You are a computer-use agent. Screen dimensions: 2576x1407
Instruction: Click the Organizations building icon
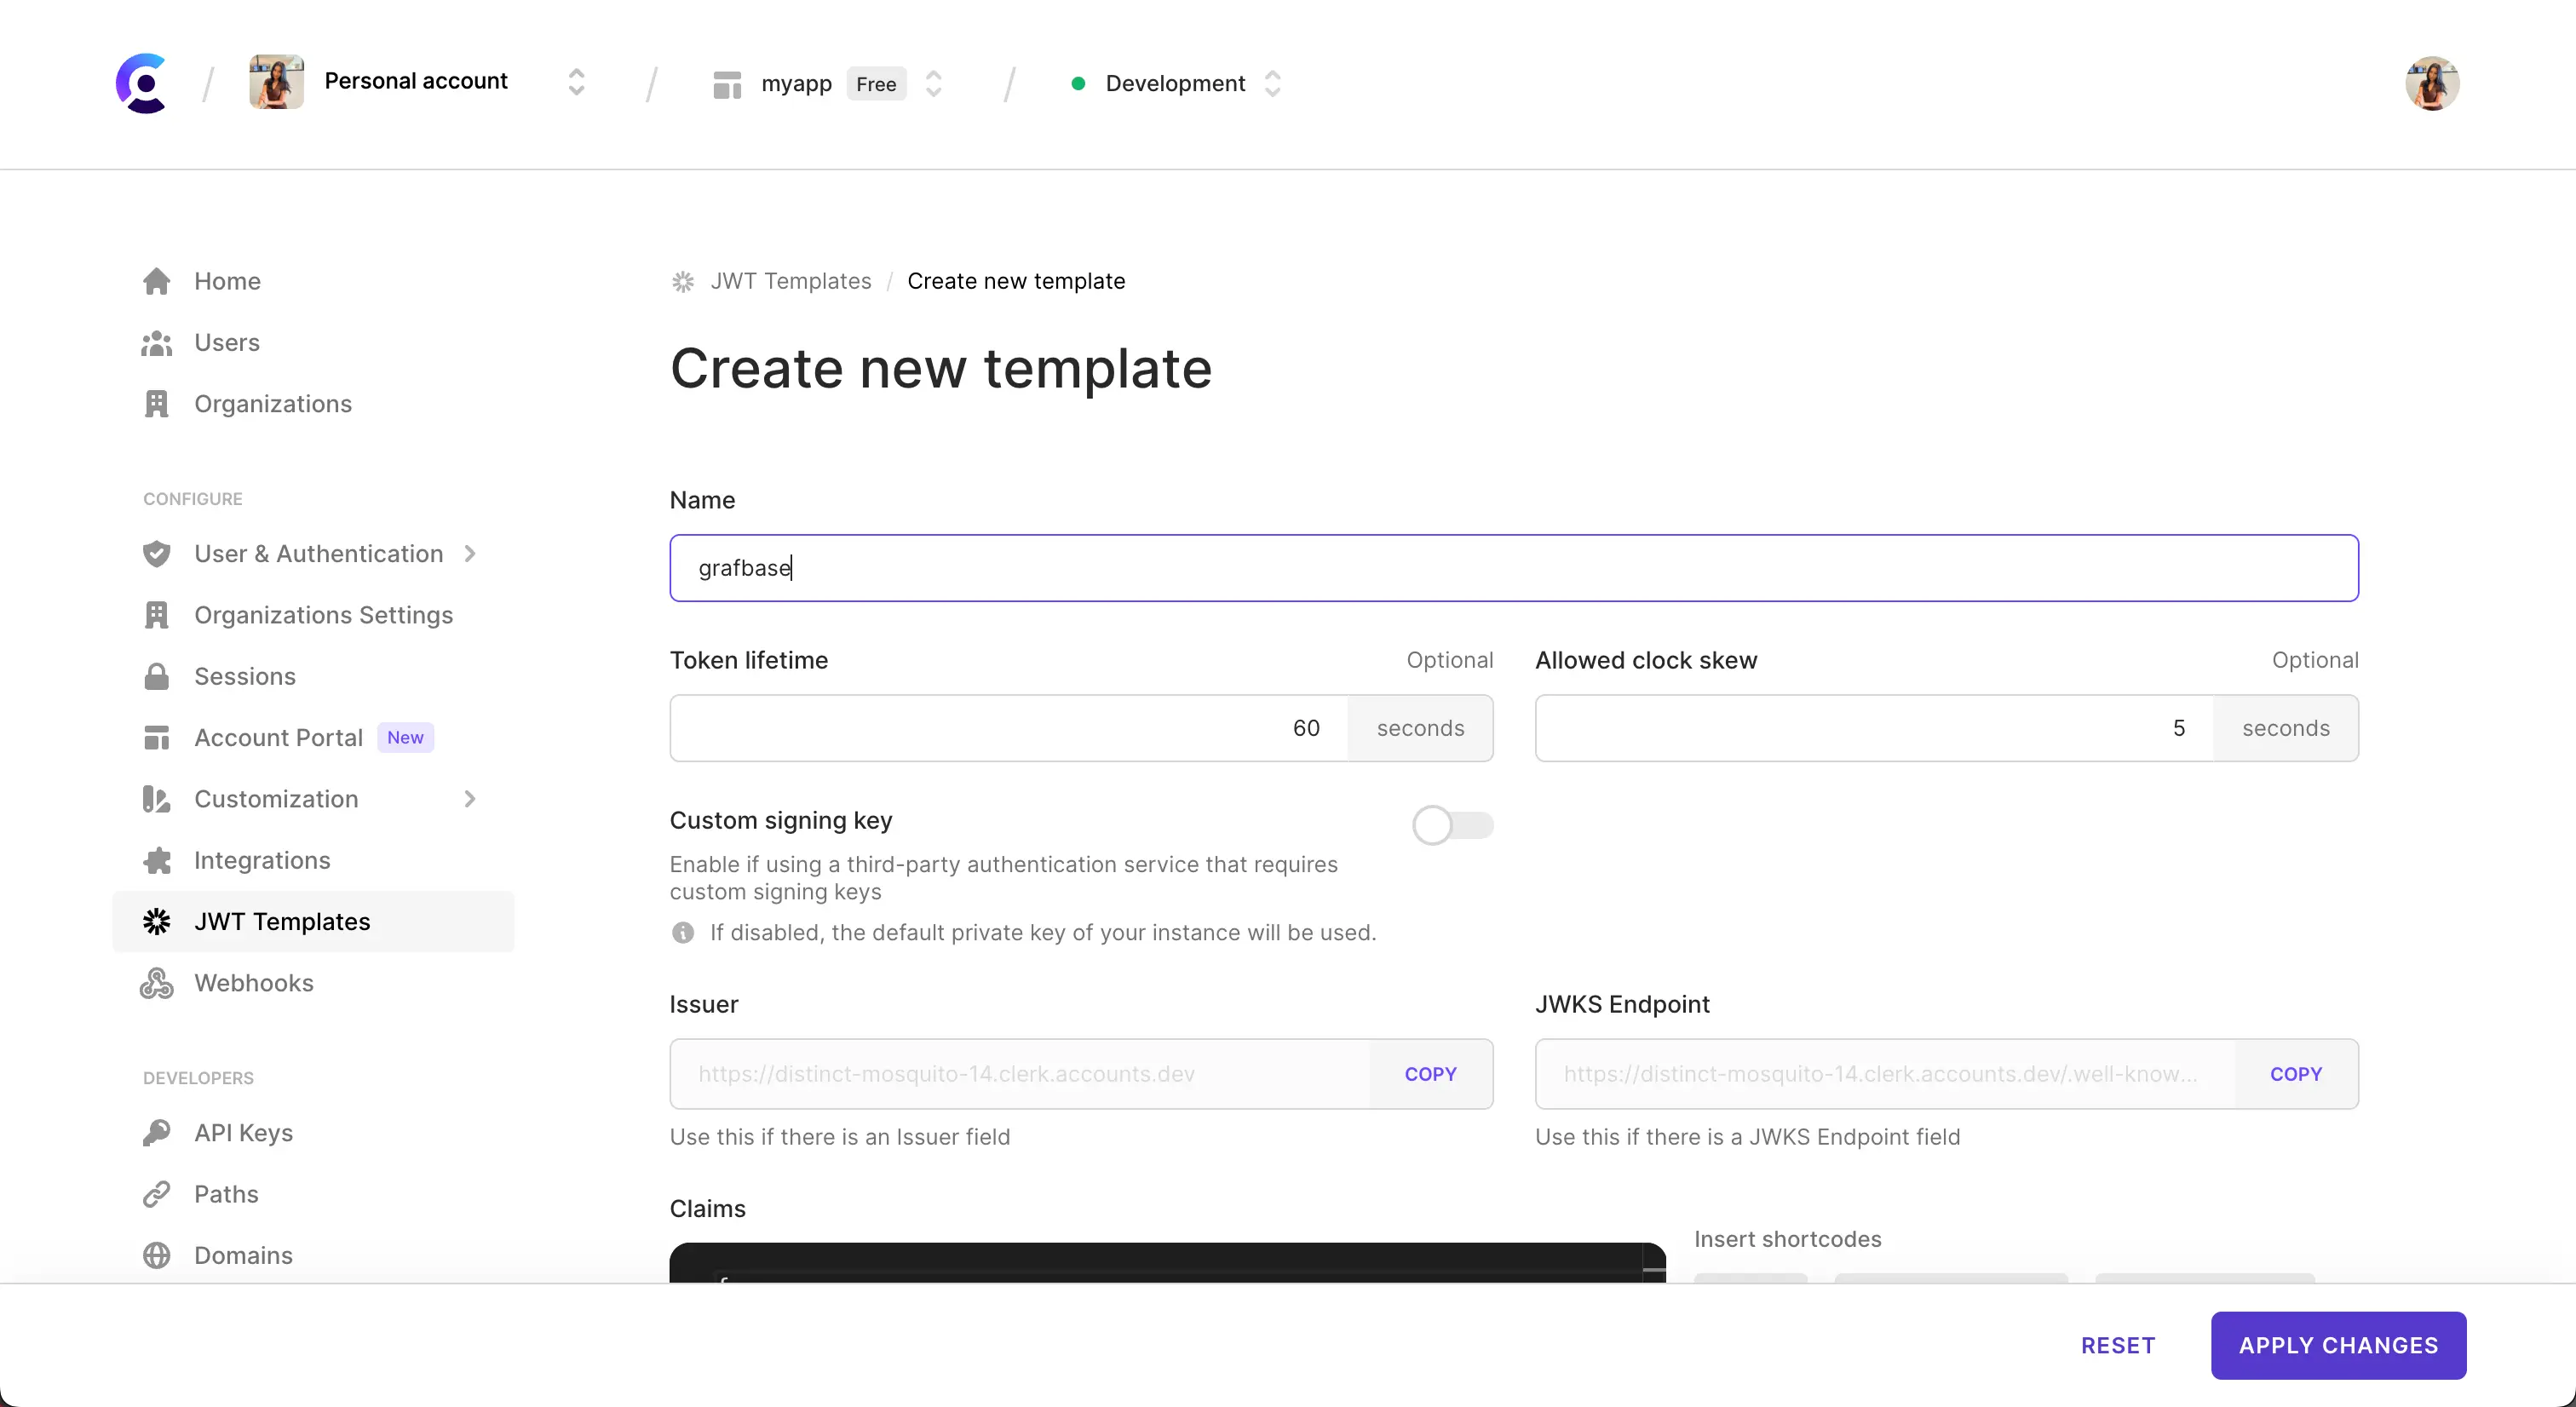(157, 404)
